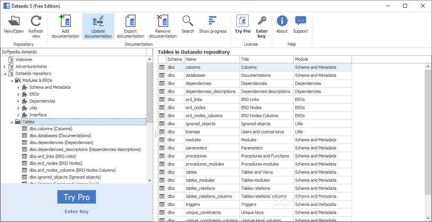Select Update documentation in the ribbon
Image resolution: width=432 pixels, height=222 pixels.
coord(98,27)
